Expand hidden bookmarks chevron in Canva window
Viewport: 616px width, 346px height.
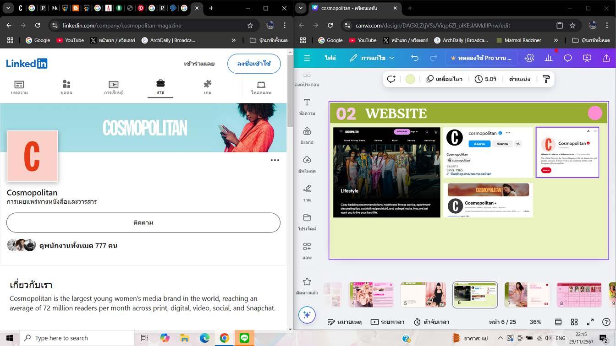point(556,40)
